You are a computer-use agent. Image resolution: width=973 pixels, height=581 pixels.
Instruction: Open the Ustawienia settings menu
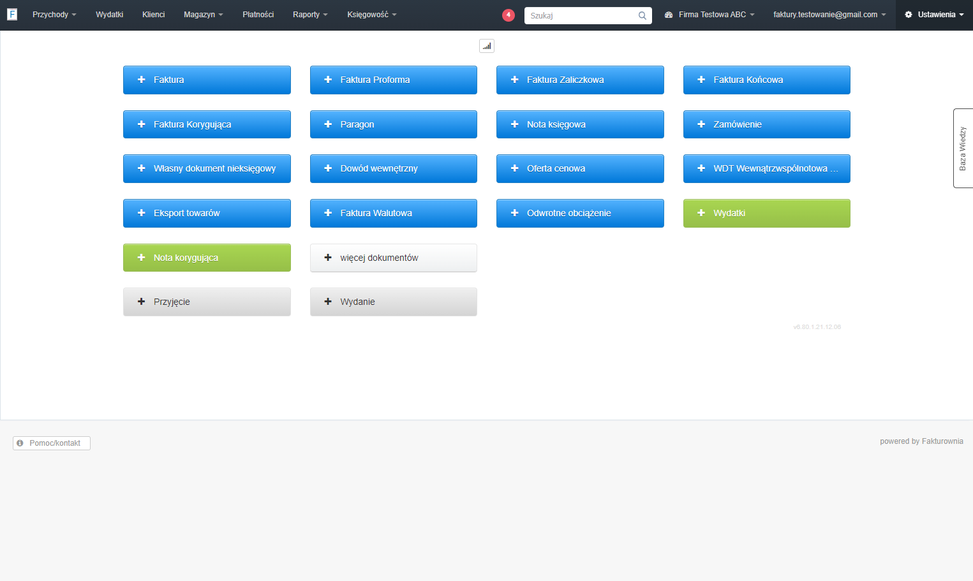934,15
